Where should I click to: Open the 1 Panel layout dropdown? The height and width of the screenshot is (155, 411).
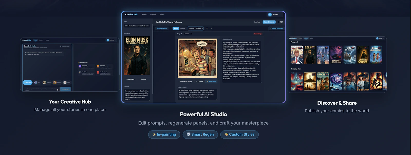click(188, 34)
